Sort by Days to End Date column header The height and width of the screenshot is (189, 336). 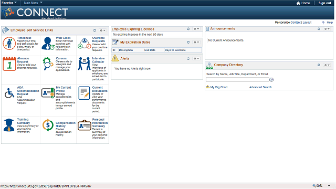pyautogui.click(x=175, y=50)
